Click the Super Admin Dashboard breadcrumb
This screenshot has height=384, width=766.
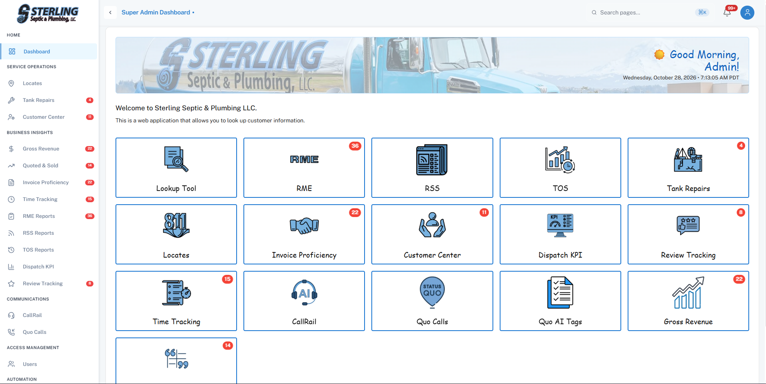pyautogui.click(x=156, y=12)
